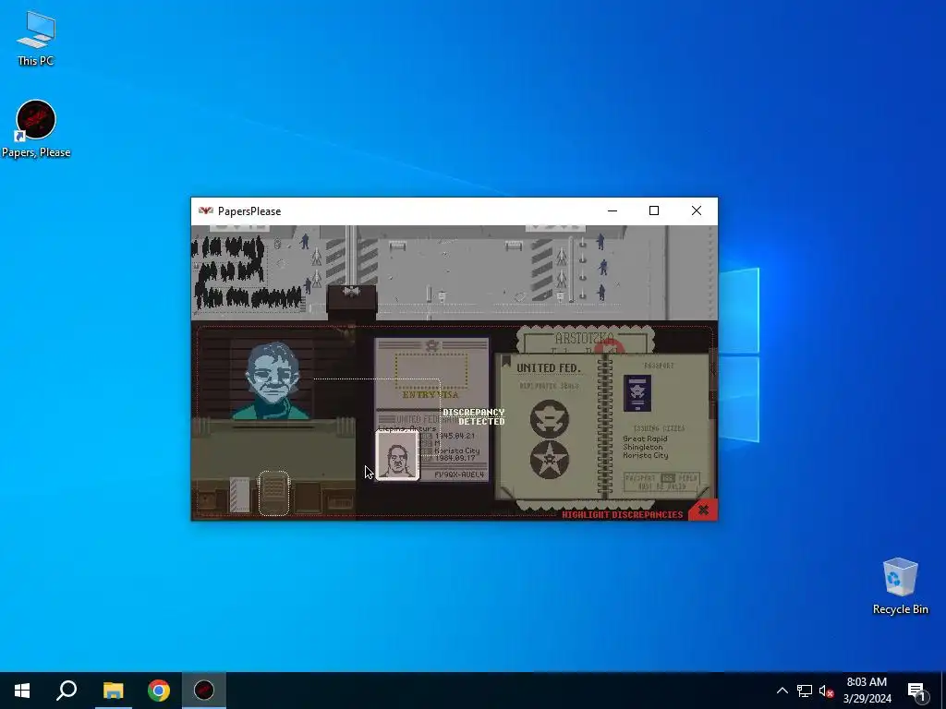Click the passport validity rule box
The width and height of the screenshot is (946, 709).
661,482
